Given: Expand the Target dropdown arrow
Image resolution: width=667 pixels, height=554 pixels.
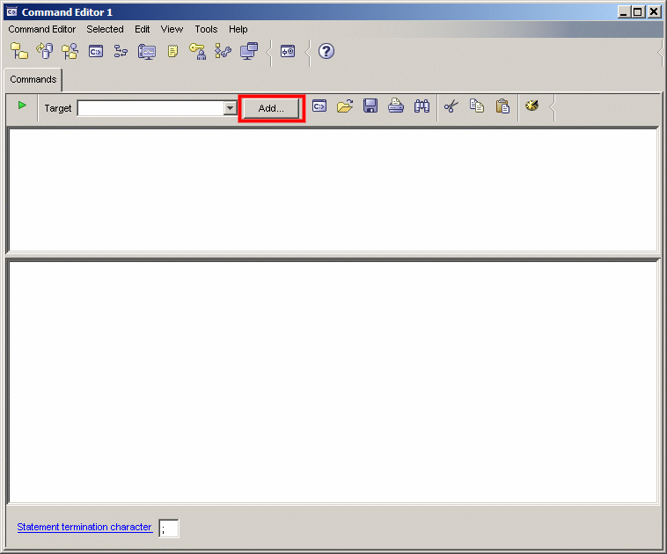Looking at the screenshot, I should [x=231, y=108].
